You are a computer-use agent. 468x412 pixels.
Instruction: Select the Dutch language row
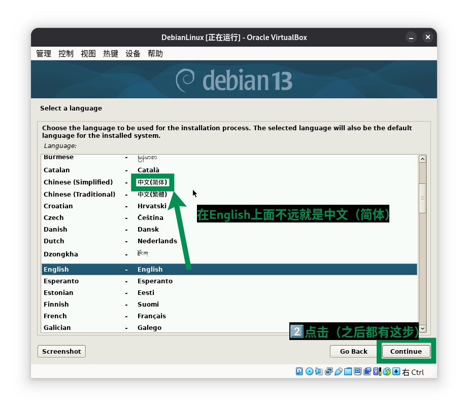(x=229, y=241)
